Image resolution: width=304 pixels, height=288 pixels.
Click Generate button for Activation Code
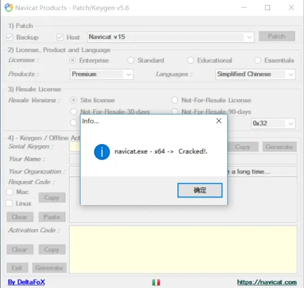(49, 268)
